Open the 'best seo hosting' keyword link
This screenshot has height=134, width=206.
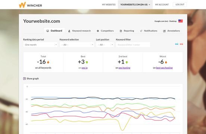click(164, 68)
